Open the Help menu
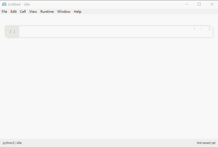The height and width of the screenshot is (147, 218). [x=77, y=12]
